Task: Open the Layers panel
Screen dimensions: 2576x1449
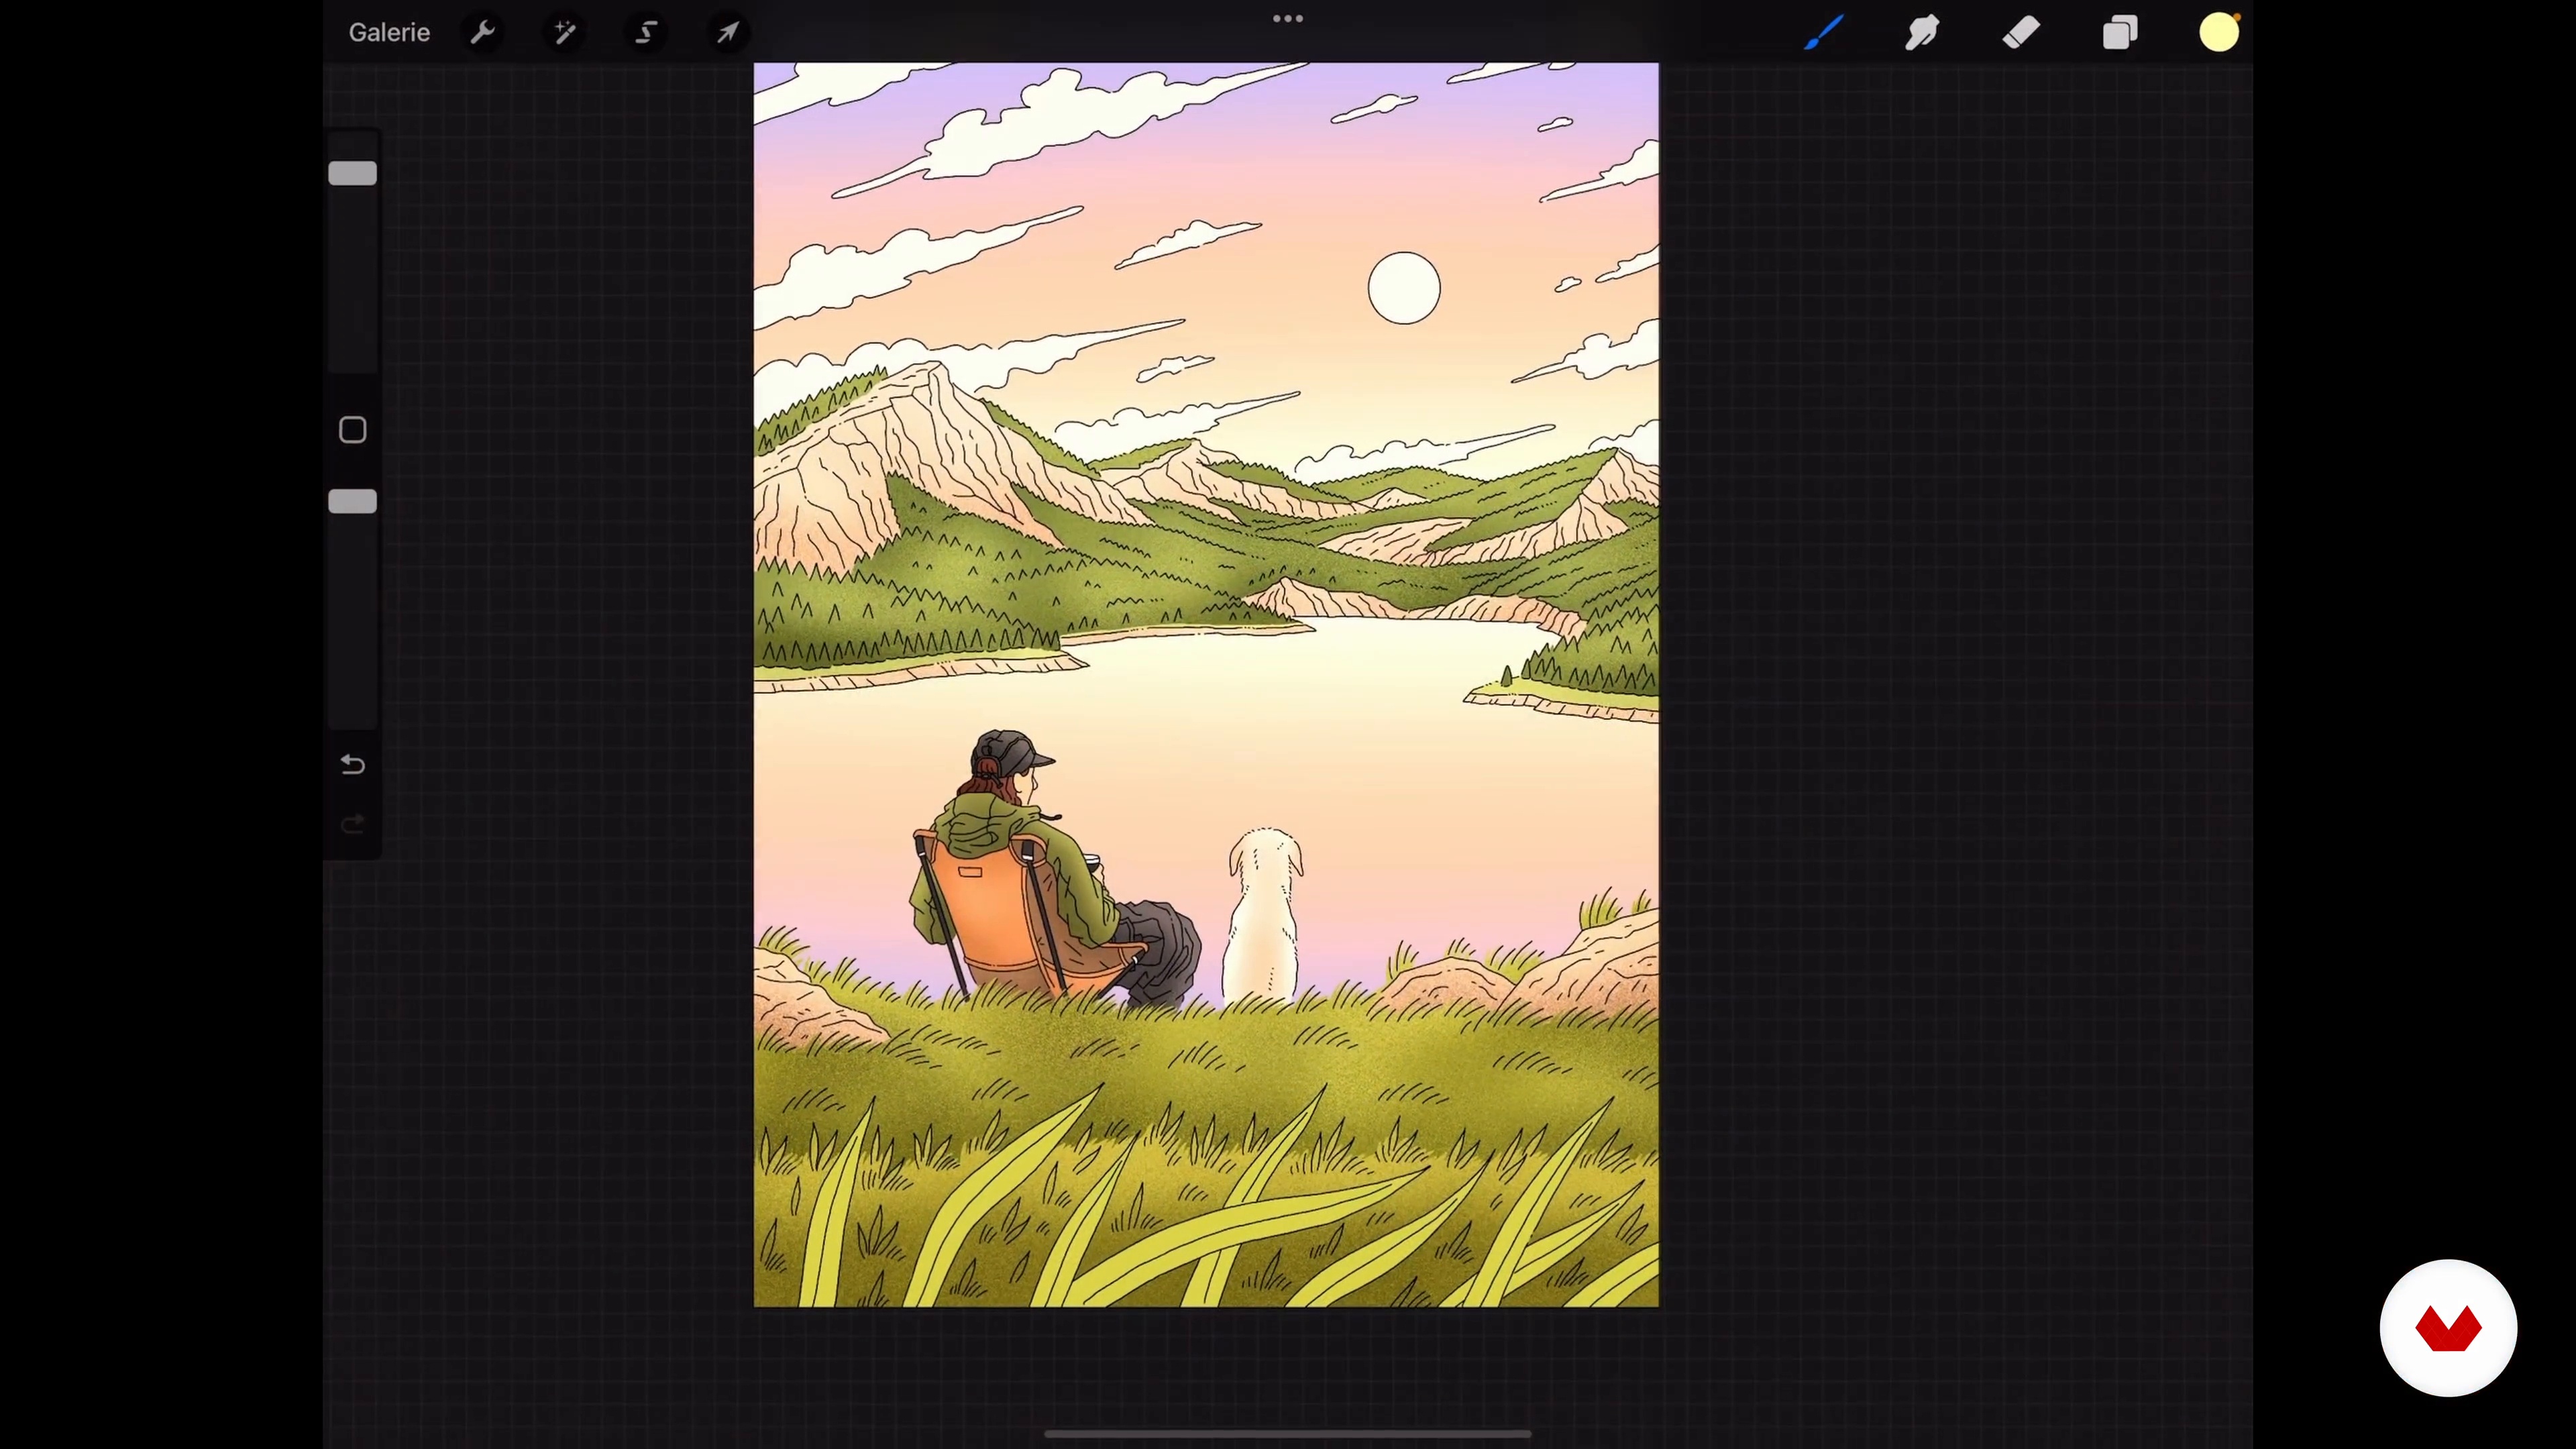Action: coord(2120,32)
